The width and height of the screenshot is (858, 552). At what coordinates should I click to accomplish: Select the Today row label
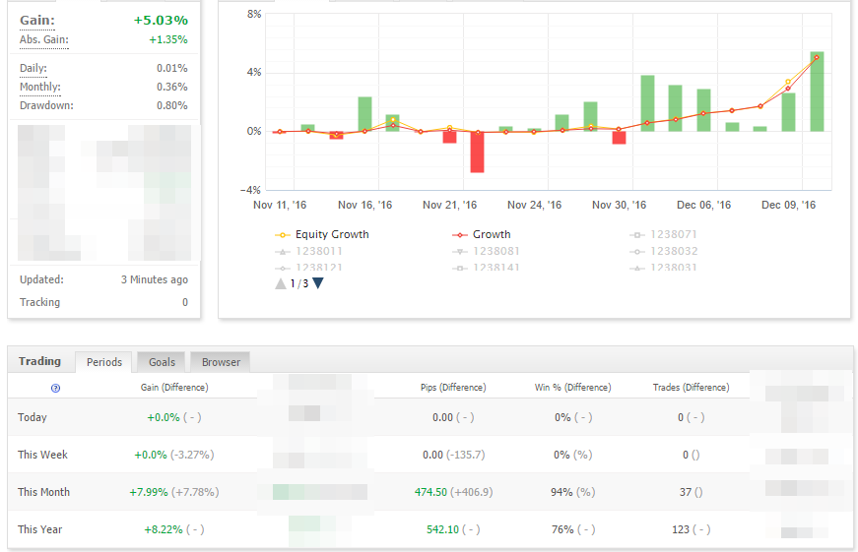pyautogui.click(x=33, y=417)
